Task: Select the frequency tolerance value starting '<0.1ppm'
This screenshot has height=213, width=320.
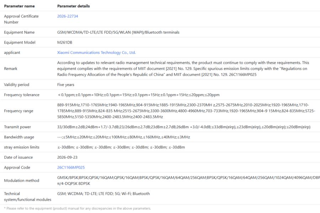Action: click(139, 95)
